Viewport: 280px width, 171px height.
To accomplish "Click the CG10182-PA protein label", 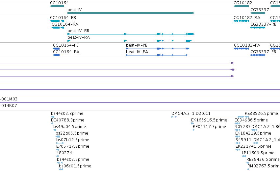I will (247, 45).
